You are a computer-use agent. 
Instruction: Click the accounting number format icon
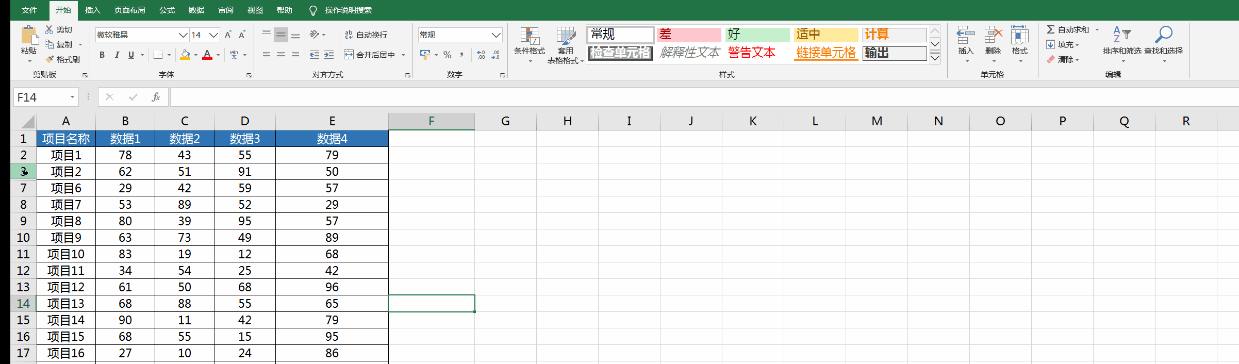pos(425,55)
